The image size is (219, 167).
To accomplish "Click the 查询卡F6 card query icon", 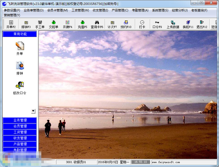I will (x=97, y=24).
